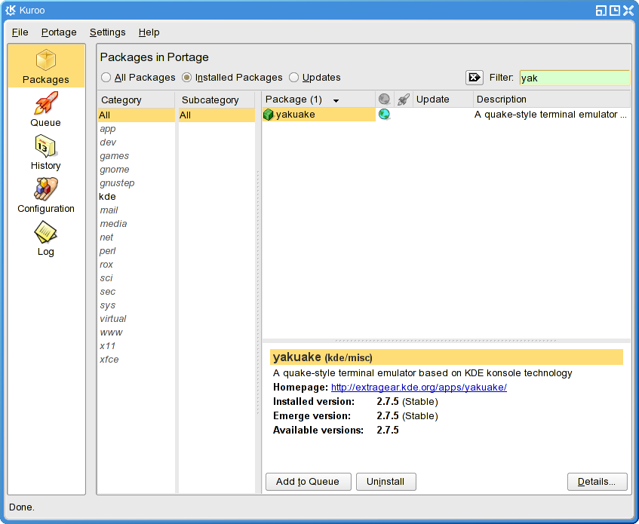The height and width of the screenshot is (524, 639).
Task: Open the Settings menu
Action: click(108, 32)
